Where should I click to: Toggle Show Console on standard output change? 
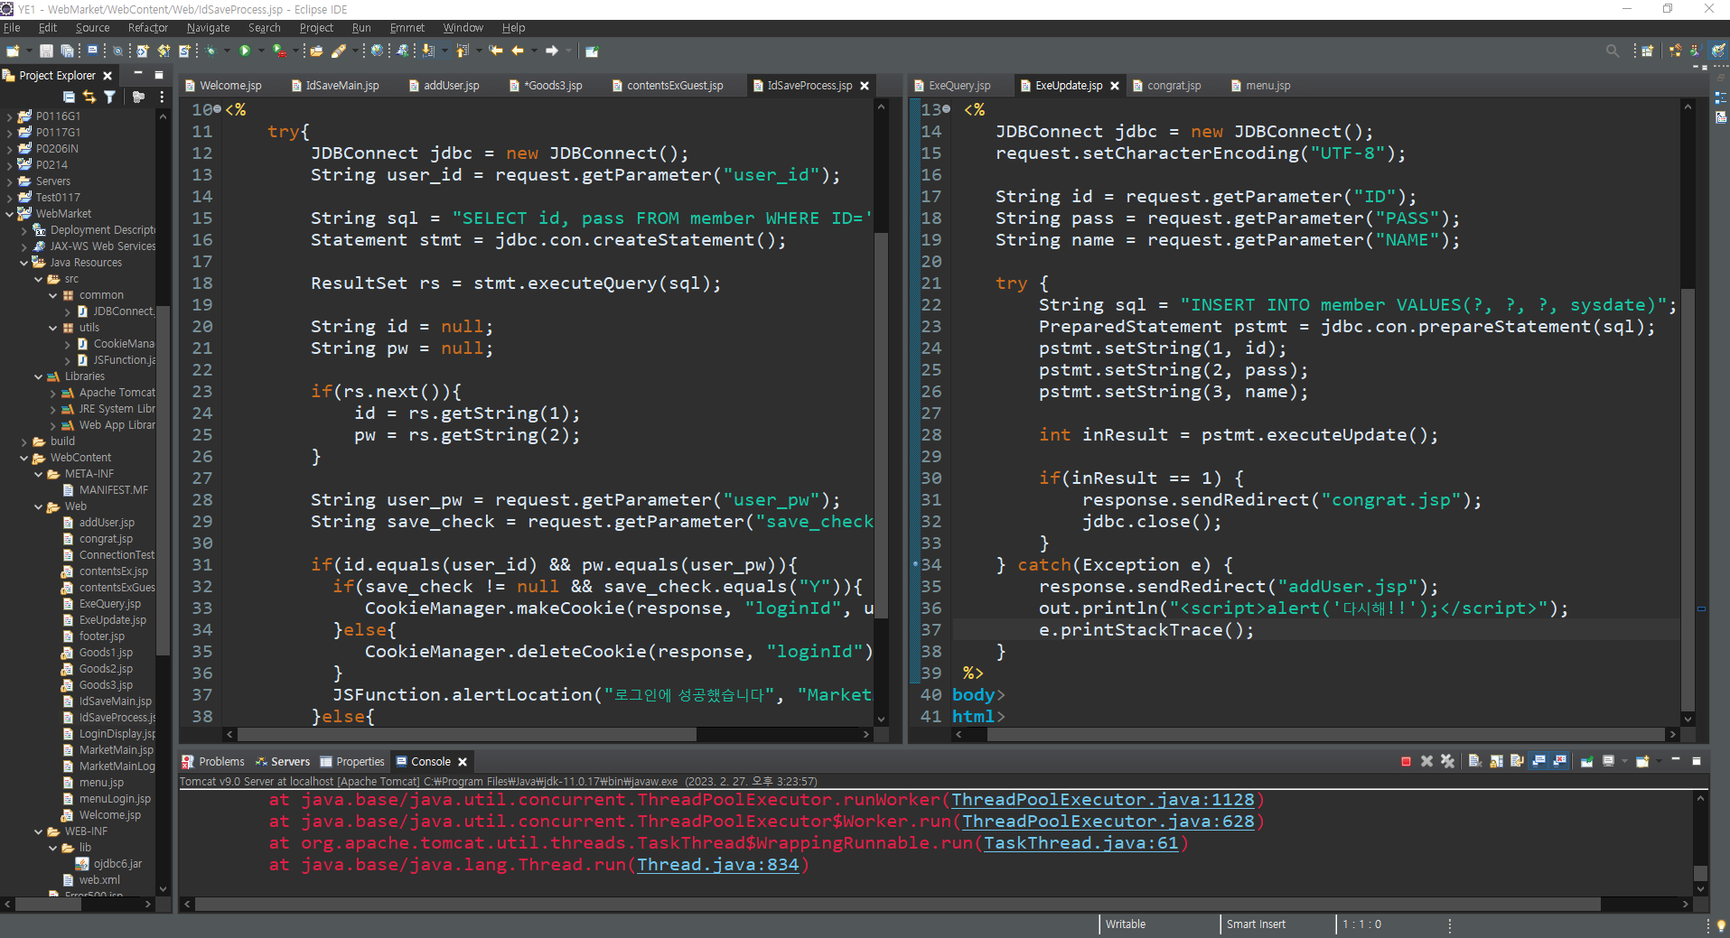[x=1538, y=762]
